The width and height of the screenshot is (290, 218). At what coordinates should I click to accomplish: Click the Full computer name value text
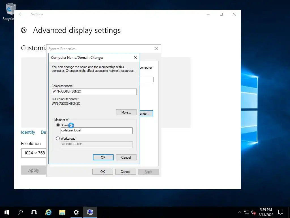click(x=66, y=104)
